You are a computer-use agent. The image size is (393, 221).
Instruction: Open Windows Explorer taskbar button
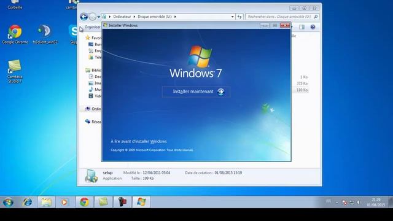(x=47, y=202)
